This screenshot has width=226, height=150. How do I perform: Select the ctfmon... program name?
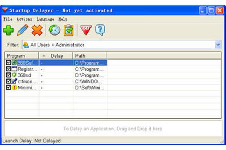tap(27, 81)
